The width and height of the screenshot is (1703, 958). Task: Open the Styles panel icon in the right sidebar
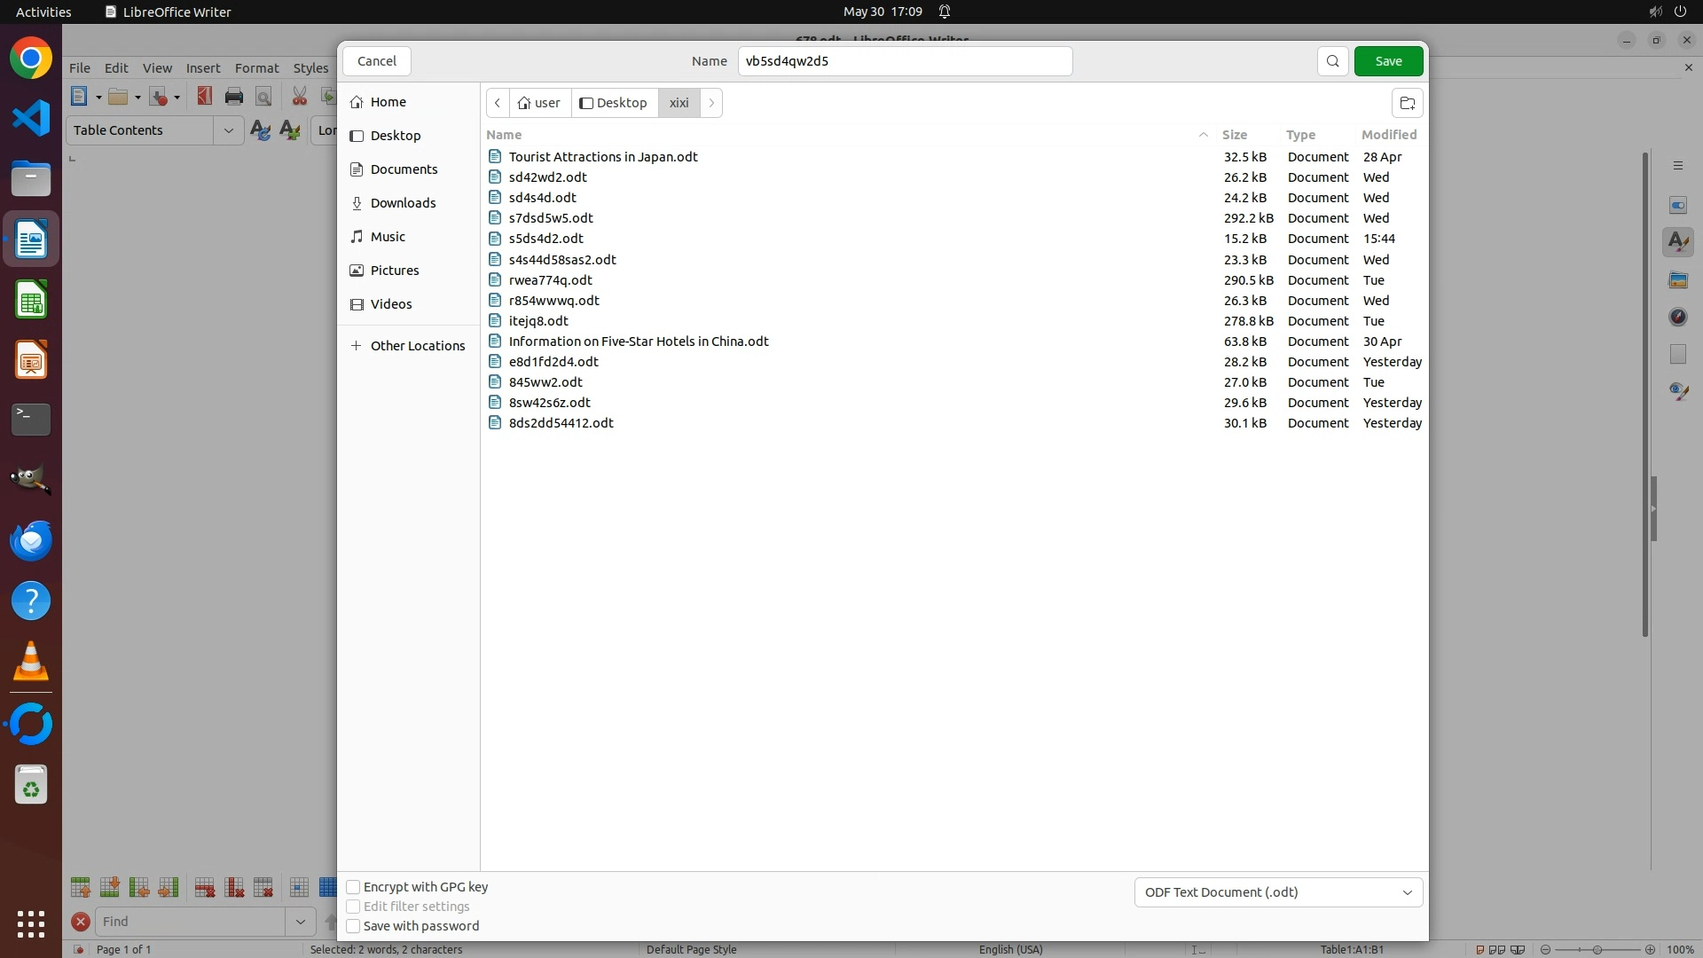coord(1677,242)
